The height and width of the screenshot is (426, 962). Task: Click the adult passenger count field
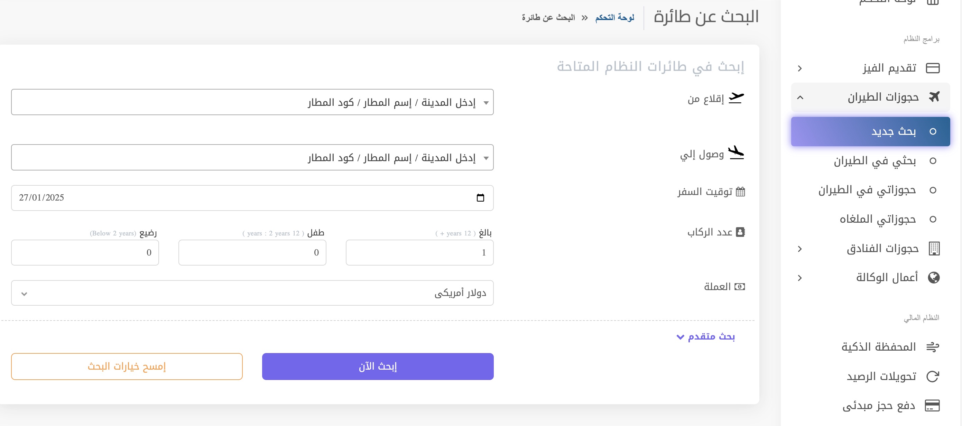coord(419,252)
